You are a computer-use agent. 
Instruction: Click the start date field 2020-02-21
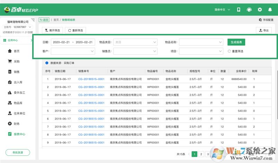pos(61,42)
